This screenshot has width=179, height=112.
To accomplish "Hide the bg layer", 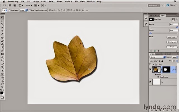I will (150, 82).
